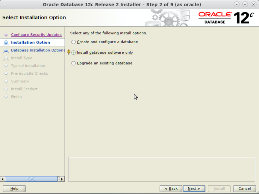Click the Installation Option step marker icon
Viewport: 259px width, 194px height.
pos(6,43)
